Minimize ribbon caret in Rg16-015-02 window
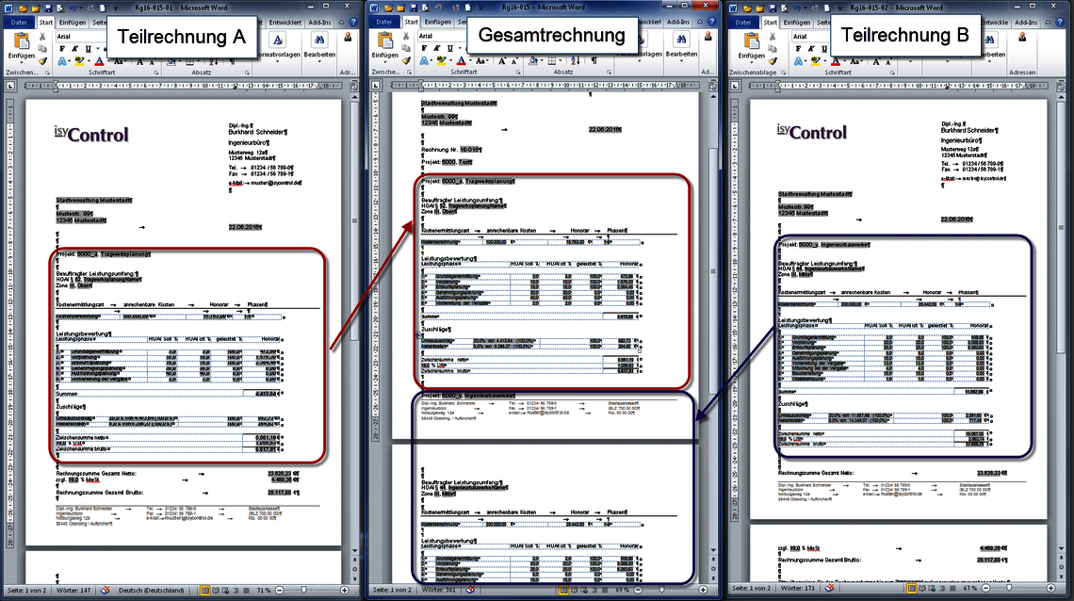This screenshot has height=601, width=1074. point(1048,22)
